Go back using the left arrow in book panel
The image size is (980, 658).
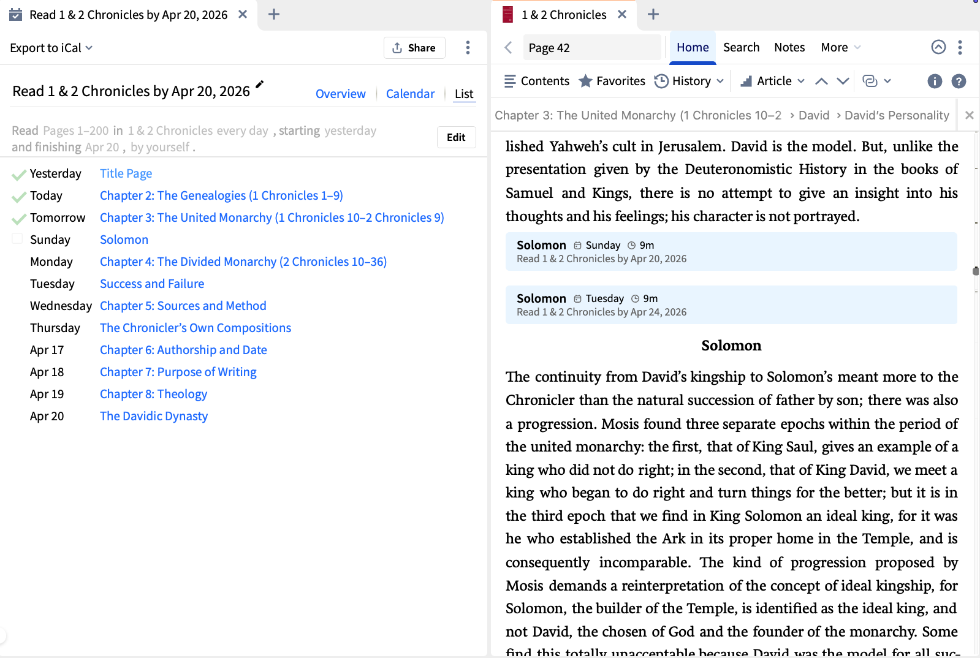(x=508, y=47)
